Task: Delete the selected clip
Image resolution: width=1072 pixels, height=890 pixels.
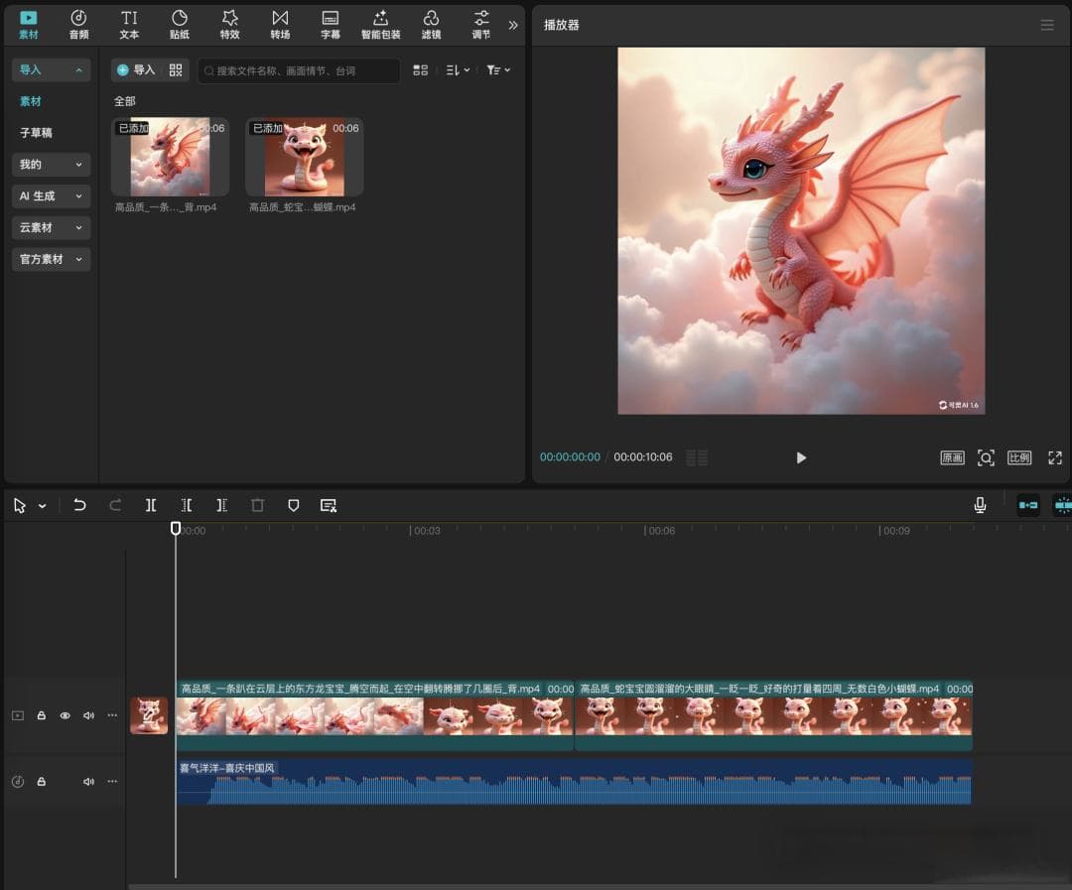Action: [x=257, y=505]
